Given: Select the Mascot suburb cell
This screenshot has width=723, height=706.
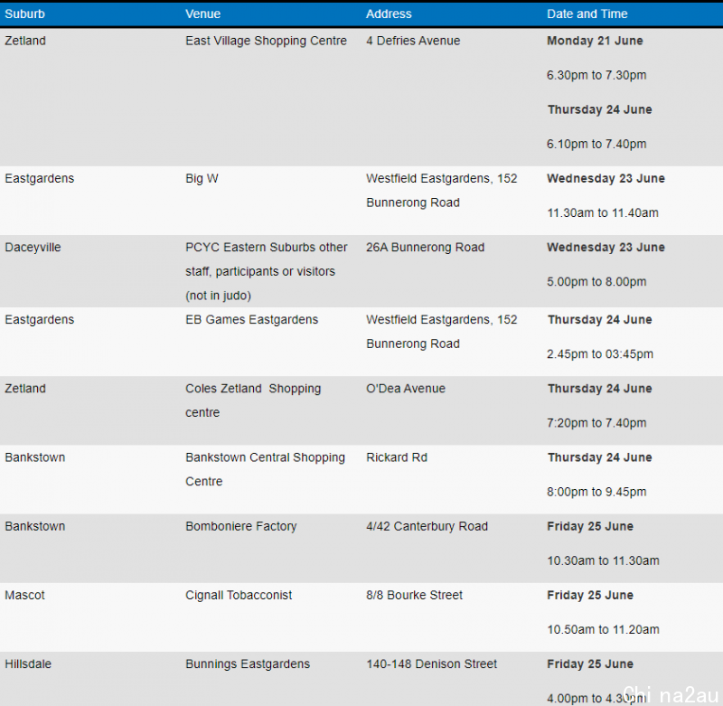Looking at the screenshot, I should (25, 595).
